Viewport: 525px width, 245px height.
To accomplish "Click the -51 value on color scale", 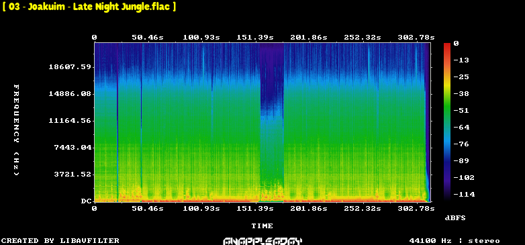I will pyautogui.click(x=461, y=111).
